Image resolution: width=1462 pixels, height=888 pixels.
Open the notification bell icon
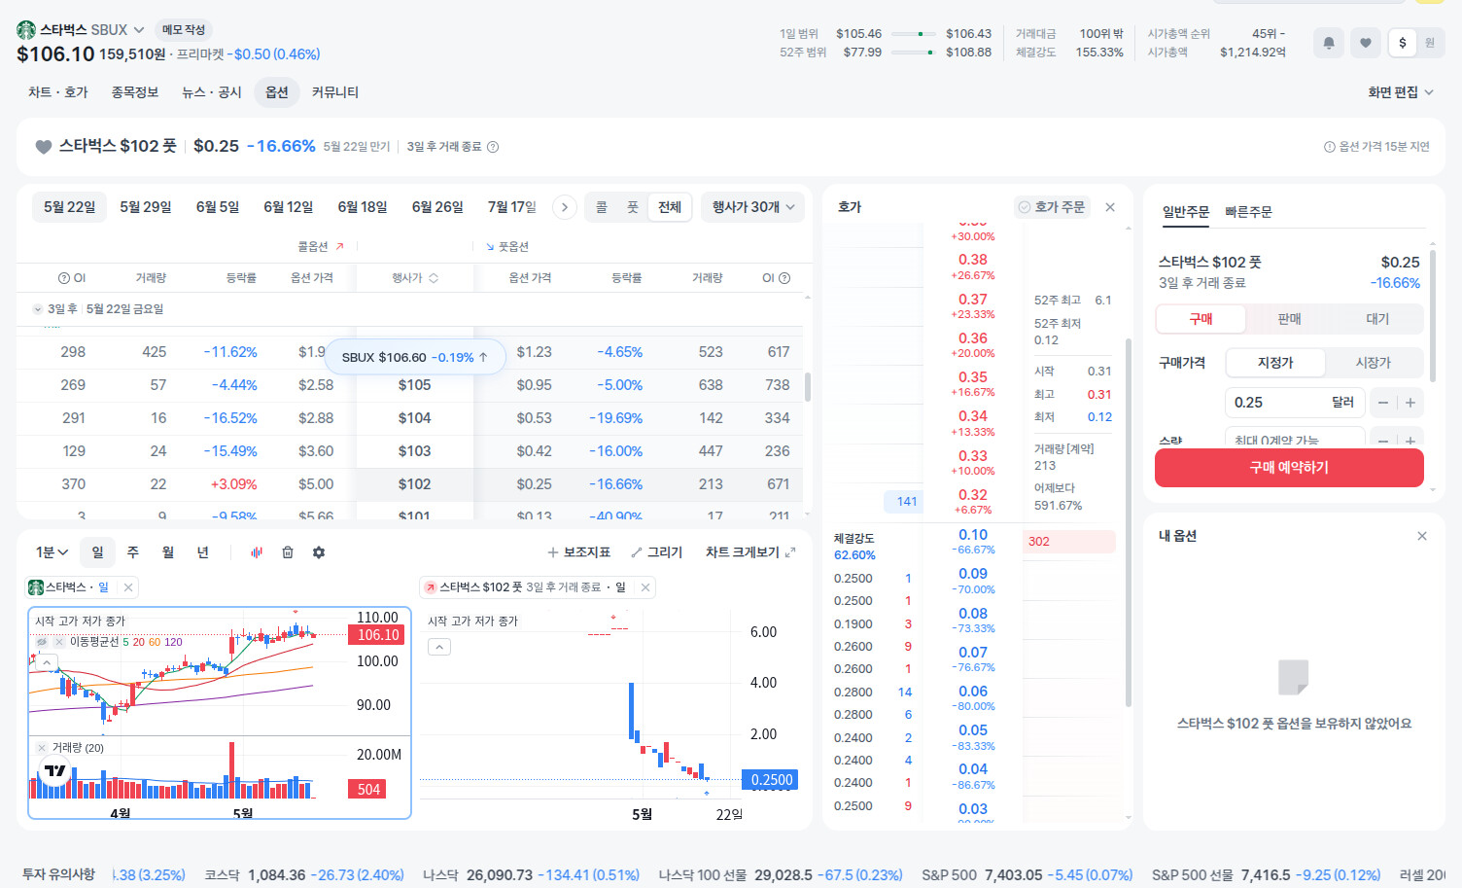coord(1329,43)
